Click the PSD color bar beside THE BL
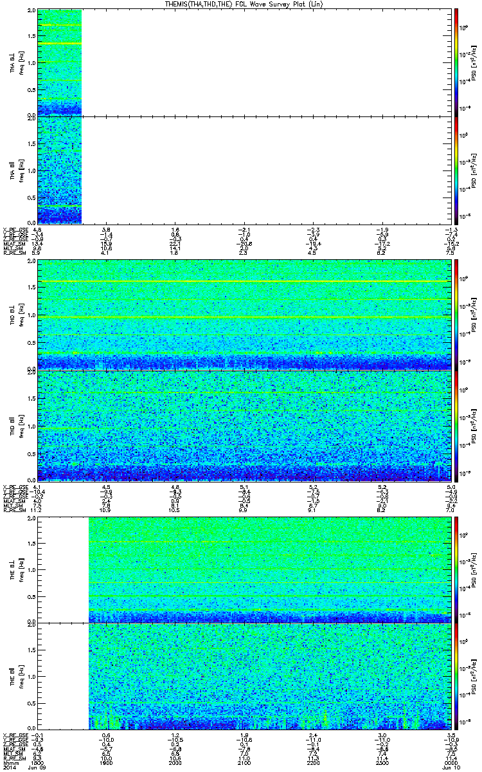Viewport: 482px width, 772px height. tap(457, 569)
